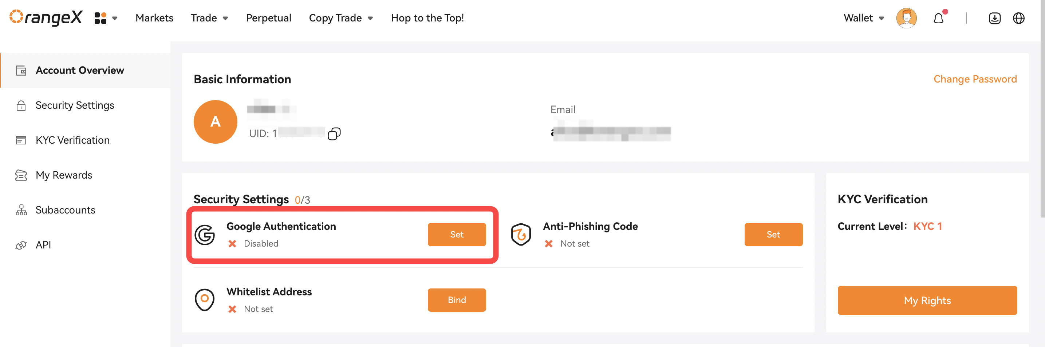Open Security Settings in the sidebar
The image size is (1045, 347).
[x=75, y=105]
